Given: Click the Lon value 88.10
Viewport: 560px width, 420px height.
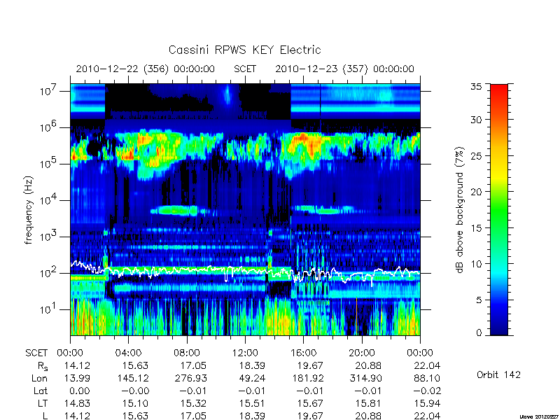Looking at the screenshot, I should tap(427, 378).
